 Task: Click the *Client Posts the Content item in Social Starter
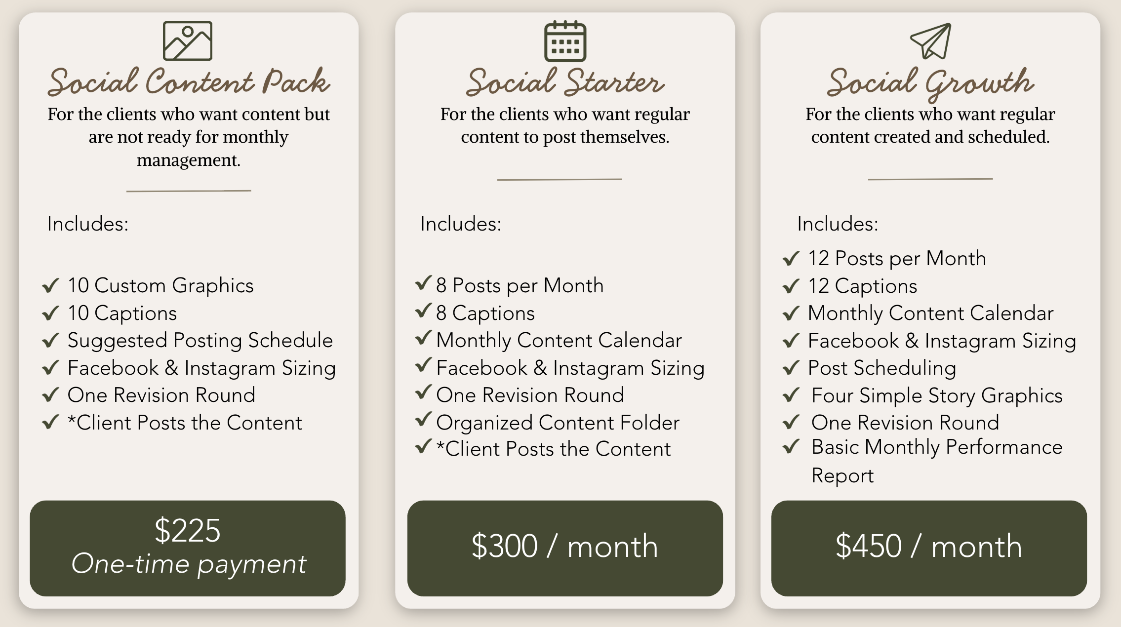554,449
